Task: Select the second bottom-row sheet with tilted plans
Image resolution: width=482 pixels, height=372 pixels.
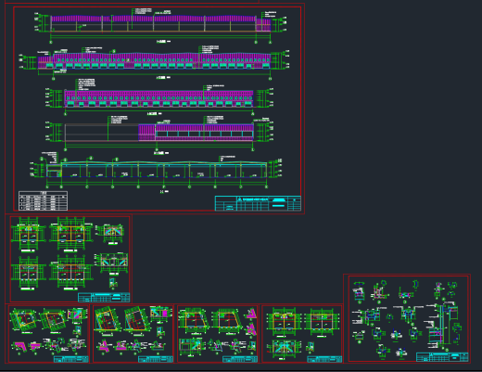Action: click(133, 334)
